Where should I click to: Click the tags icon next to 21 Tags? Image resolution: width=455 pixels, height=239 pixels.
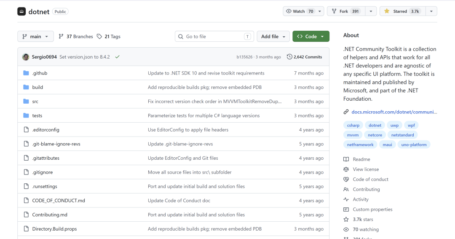[x=99, y=36]
